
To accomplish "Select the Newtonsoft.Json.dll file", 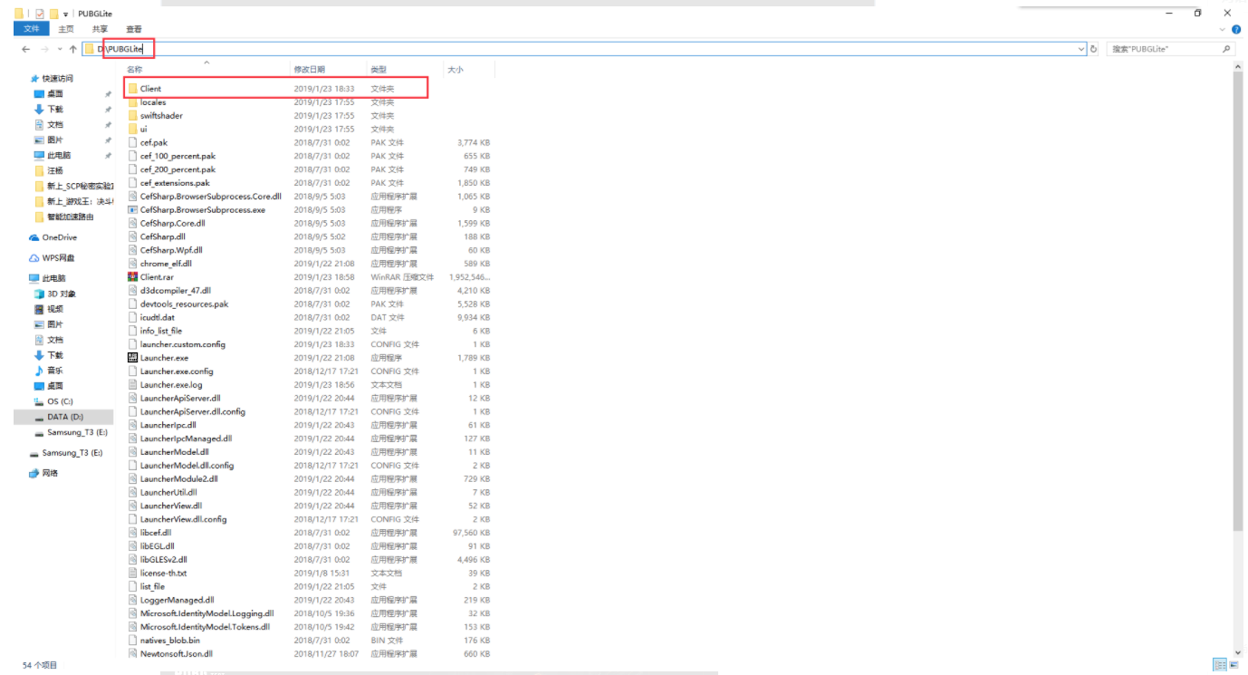I will (x=177, y=654).
